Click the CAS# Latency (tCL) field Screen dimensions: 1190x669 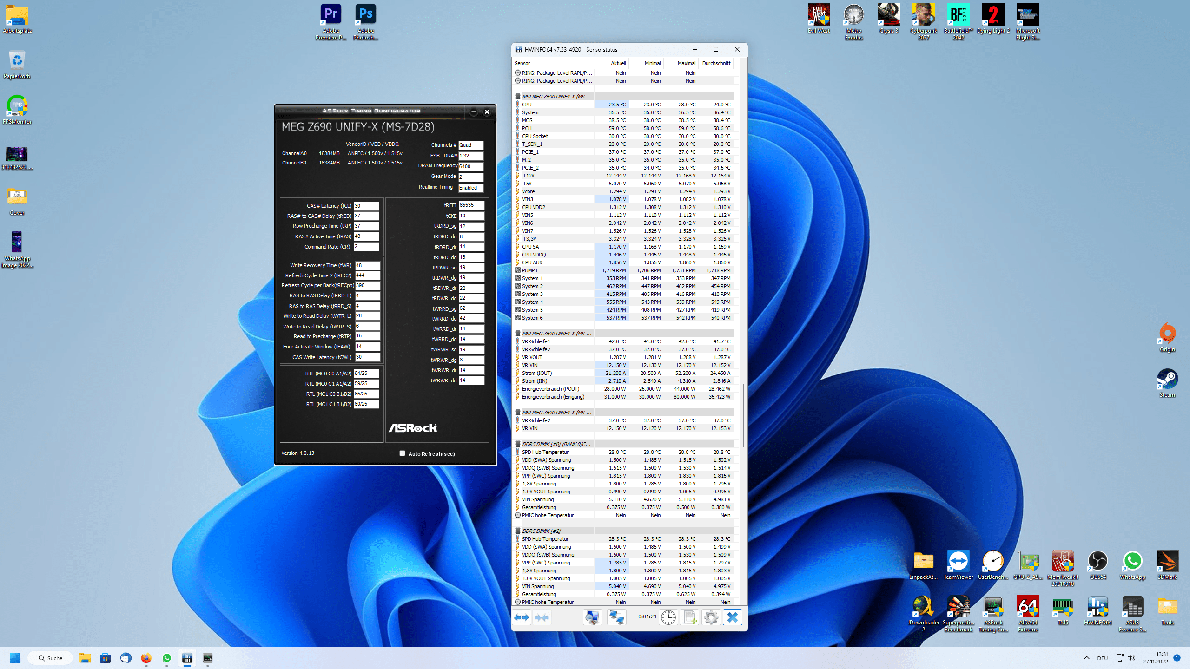click(366, 206)
